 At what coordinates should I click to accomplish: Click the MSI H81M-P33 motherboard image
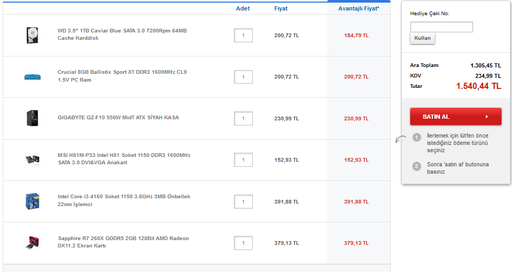pos(33,160)
